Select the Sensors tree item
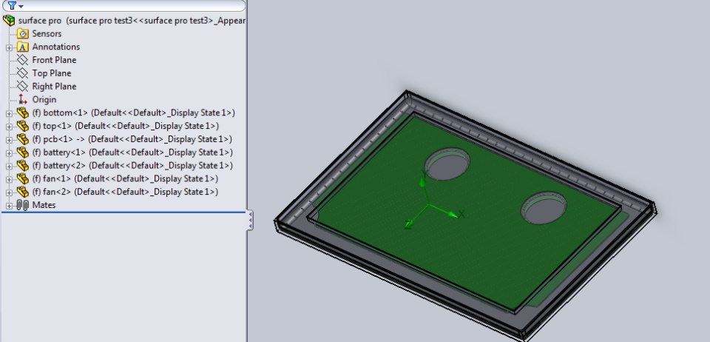710x342 pixels. tap(47, 33)
